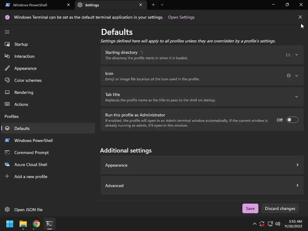Click the network tray icon
Viewport: 308px width, 231px height.
click(270, 224)
